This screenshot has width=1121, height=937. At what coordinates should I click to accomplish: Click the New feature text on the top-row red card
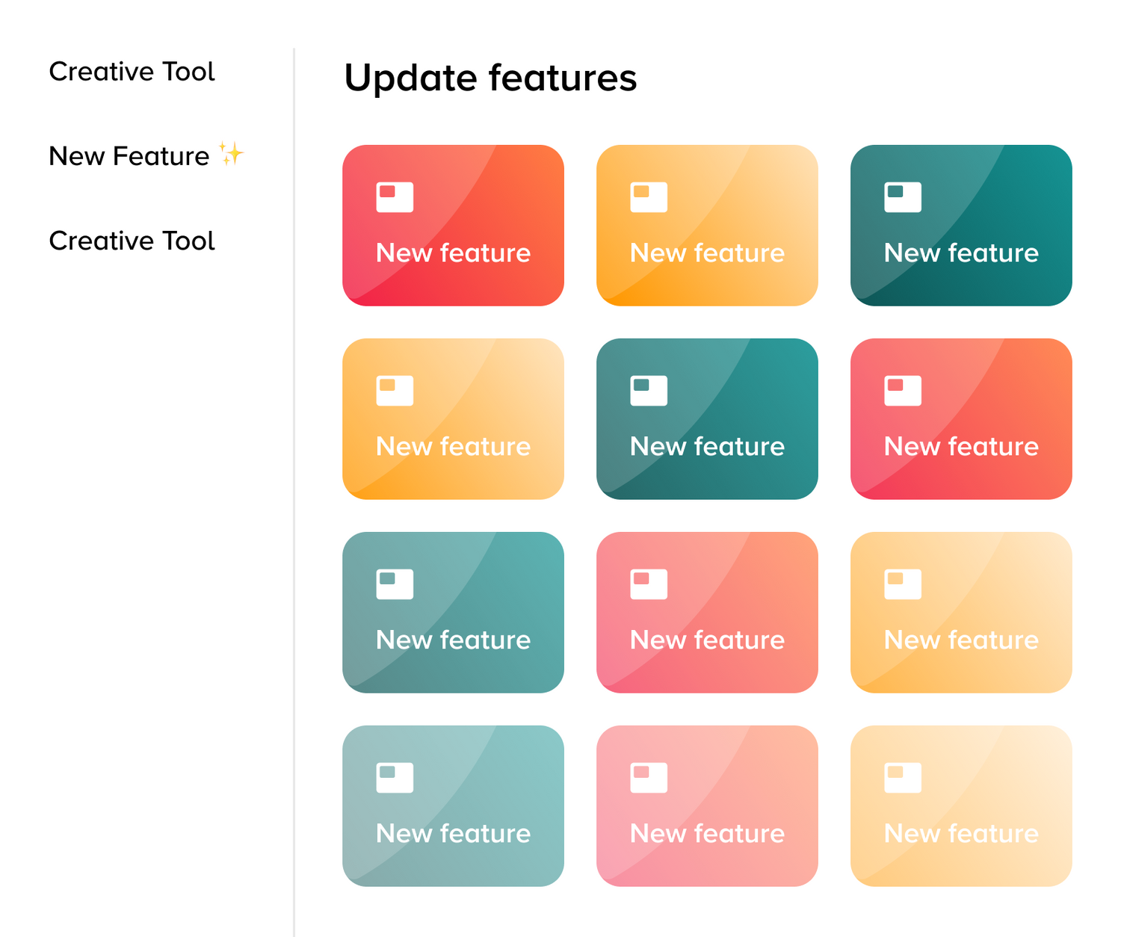(453, 253)
